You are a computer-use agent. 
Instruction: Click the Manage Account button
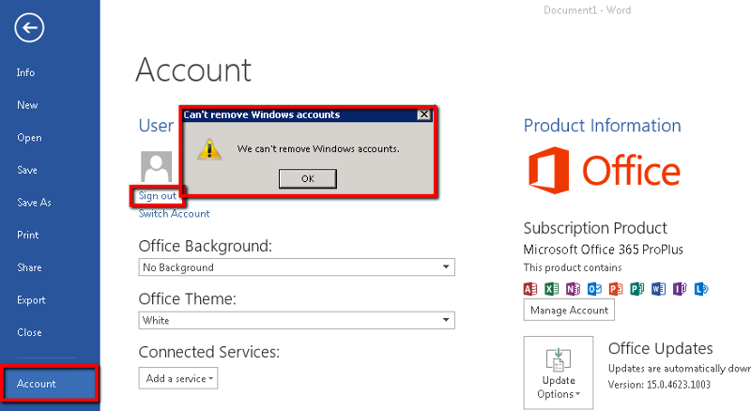pyautogui.click(x=569, y=310)
